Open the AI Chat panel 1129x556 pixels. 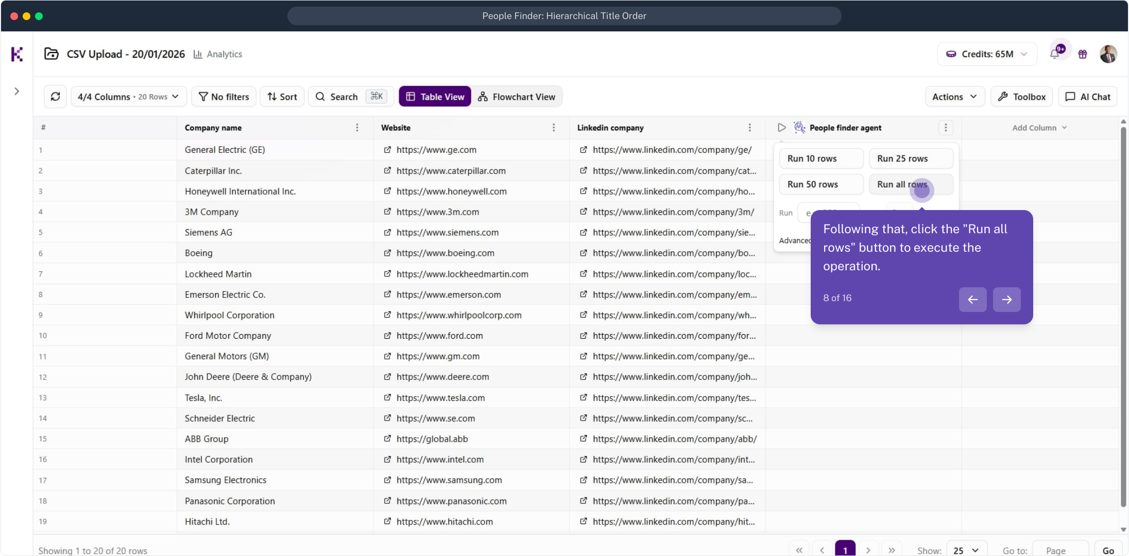[x=1088, y=97]
